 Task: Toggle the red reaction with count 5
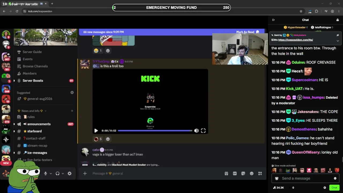click(98, 139)
